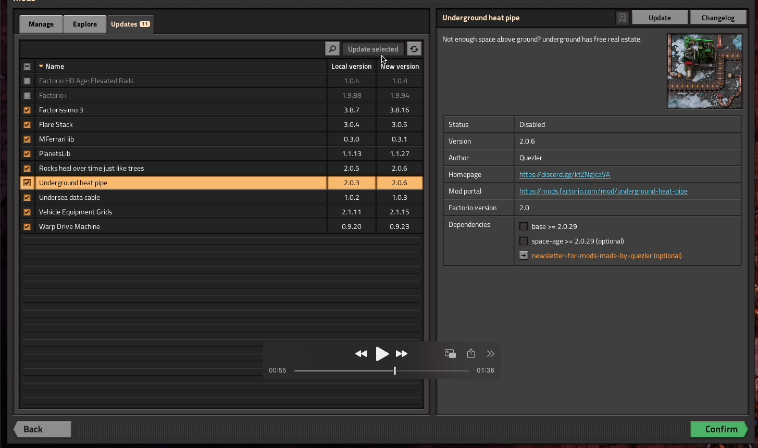This screenshot has height=448, width=758.
Task: Select Rocks heal over time row
Action: [221, 168]
